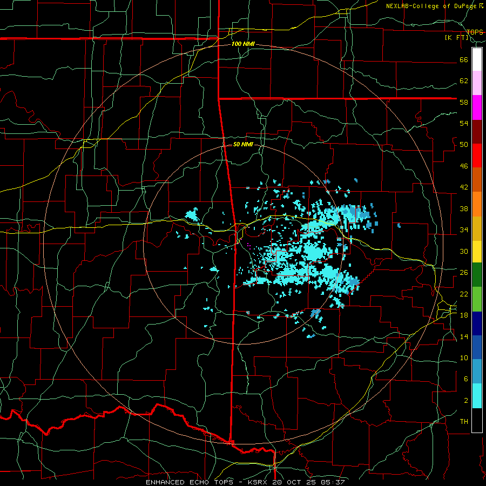
Task: Click the cyan legend swatch
Action: (x=477, y=396)
